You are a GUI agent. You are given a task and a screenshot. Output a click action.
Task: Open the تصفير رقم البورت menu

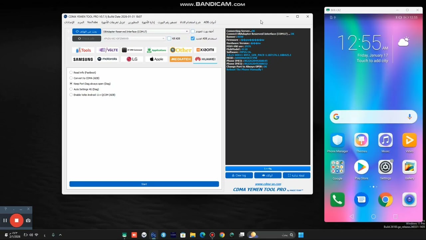click(x=167, y=22)
